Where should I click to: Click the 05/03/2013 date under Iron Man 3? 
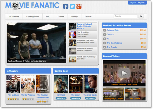point(61,98)
